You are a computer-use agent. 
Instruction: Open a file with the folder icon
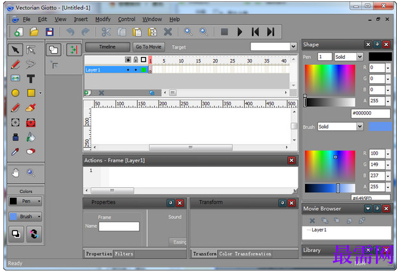[x=34, y=32]
